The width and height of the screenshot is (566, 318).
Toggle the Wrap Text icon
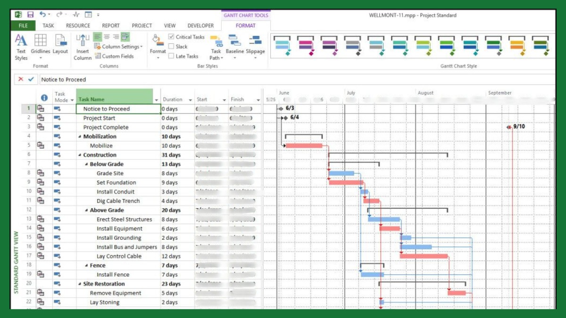[125, 37]
